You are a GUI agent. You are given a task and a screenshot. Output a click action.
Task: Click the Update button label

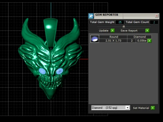[104, 30]
